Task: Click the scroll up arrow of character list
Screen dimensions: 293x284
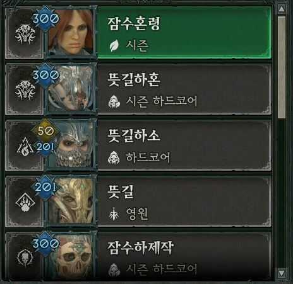Action: 282,9
